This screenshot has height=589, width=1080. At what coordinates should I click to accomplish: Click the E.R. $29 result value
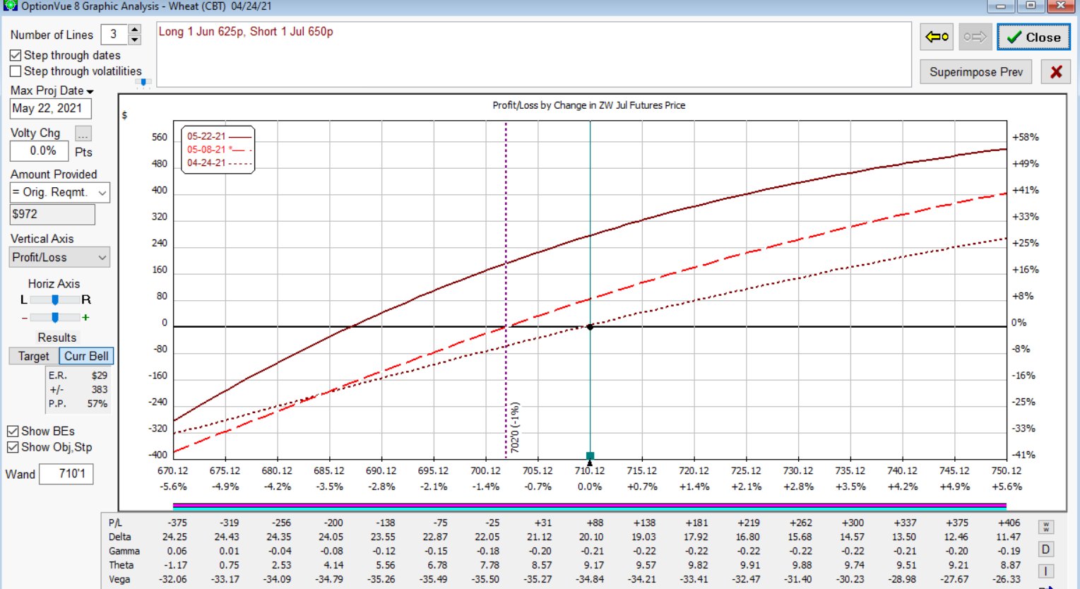[x=99, y=376]
